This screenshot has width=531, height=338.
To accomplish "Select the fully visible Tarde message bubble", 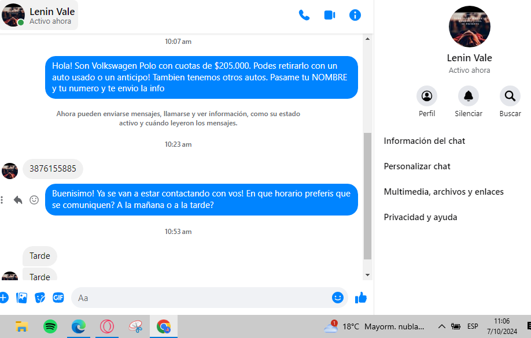I will coord(39,256).
